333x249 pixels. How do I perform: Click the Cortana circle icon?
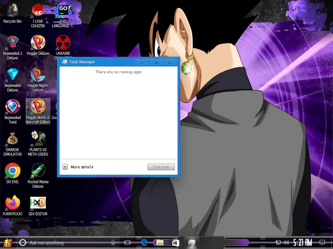[x=23, y=243]
